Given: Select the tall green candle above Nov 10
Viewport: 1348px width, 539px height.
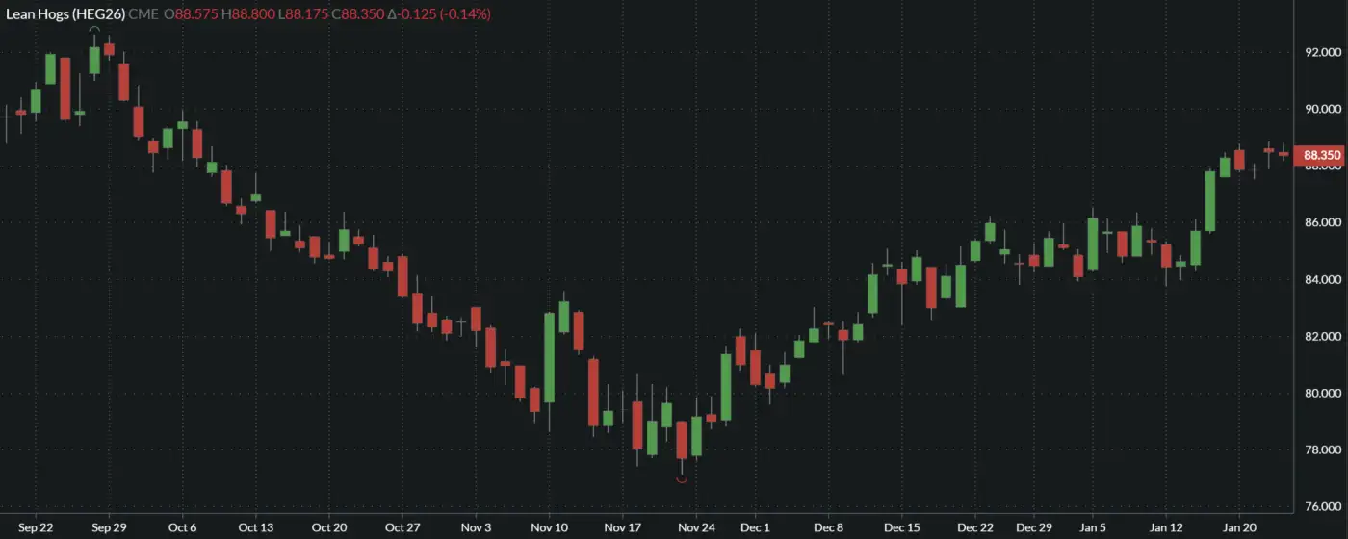Looking at the screenshot, I should (x=549, y=357).
